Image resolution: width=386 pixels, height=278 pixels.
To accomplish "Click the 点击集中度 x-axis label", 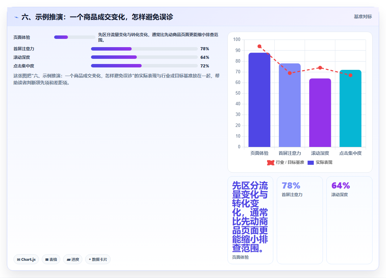I will click(350, 153).
